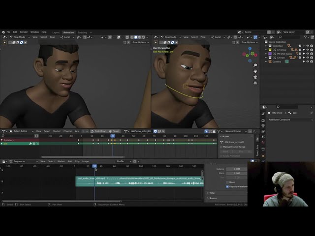Image resolution: width=315 pixels, height=236 pixels.
Task: Expand the CH-snow collection in outliner
Action: click(x=266, y=50)
